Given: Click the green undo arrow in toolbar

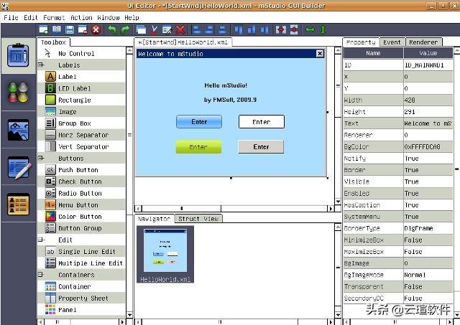Looking at the screenshot, I should click(112, 29).
